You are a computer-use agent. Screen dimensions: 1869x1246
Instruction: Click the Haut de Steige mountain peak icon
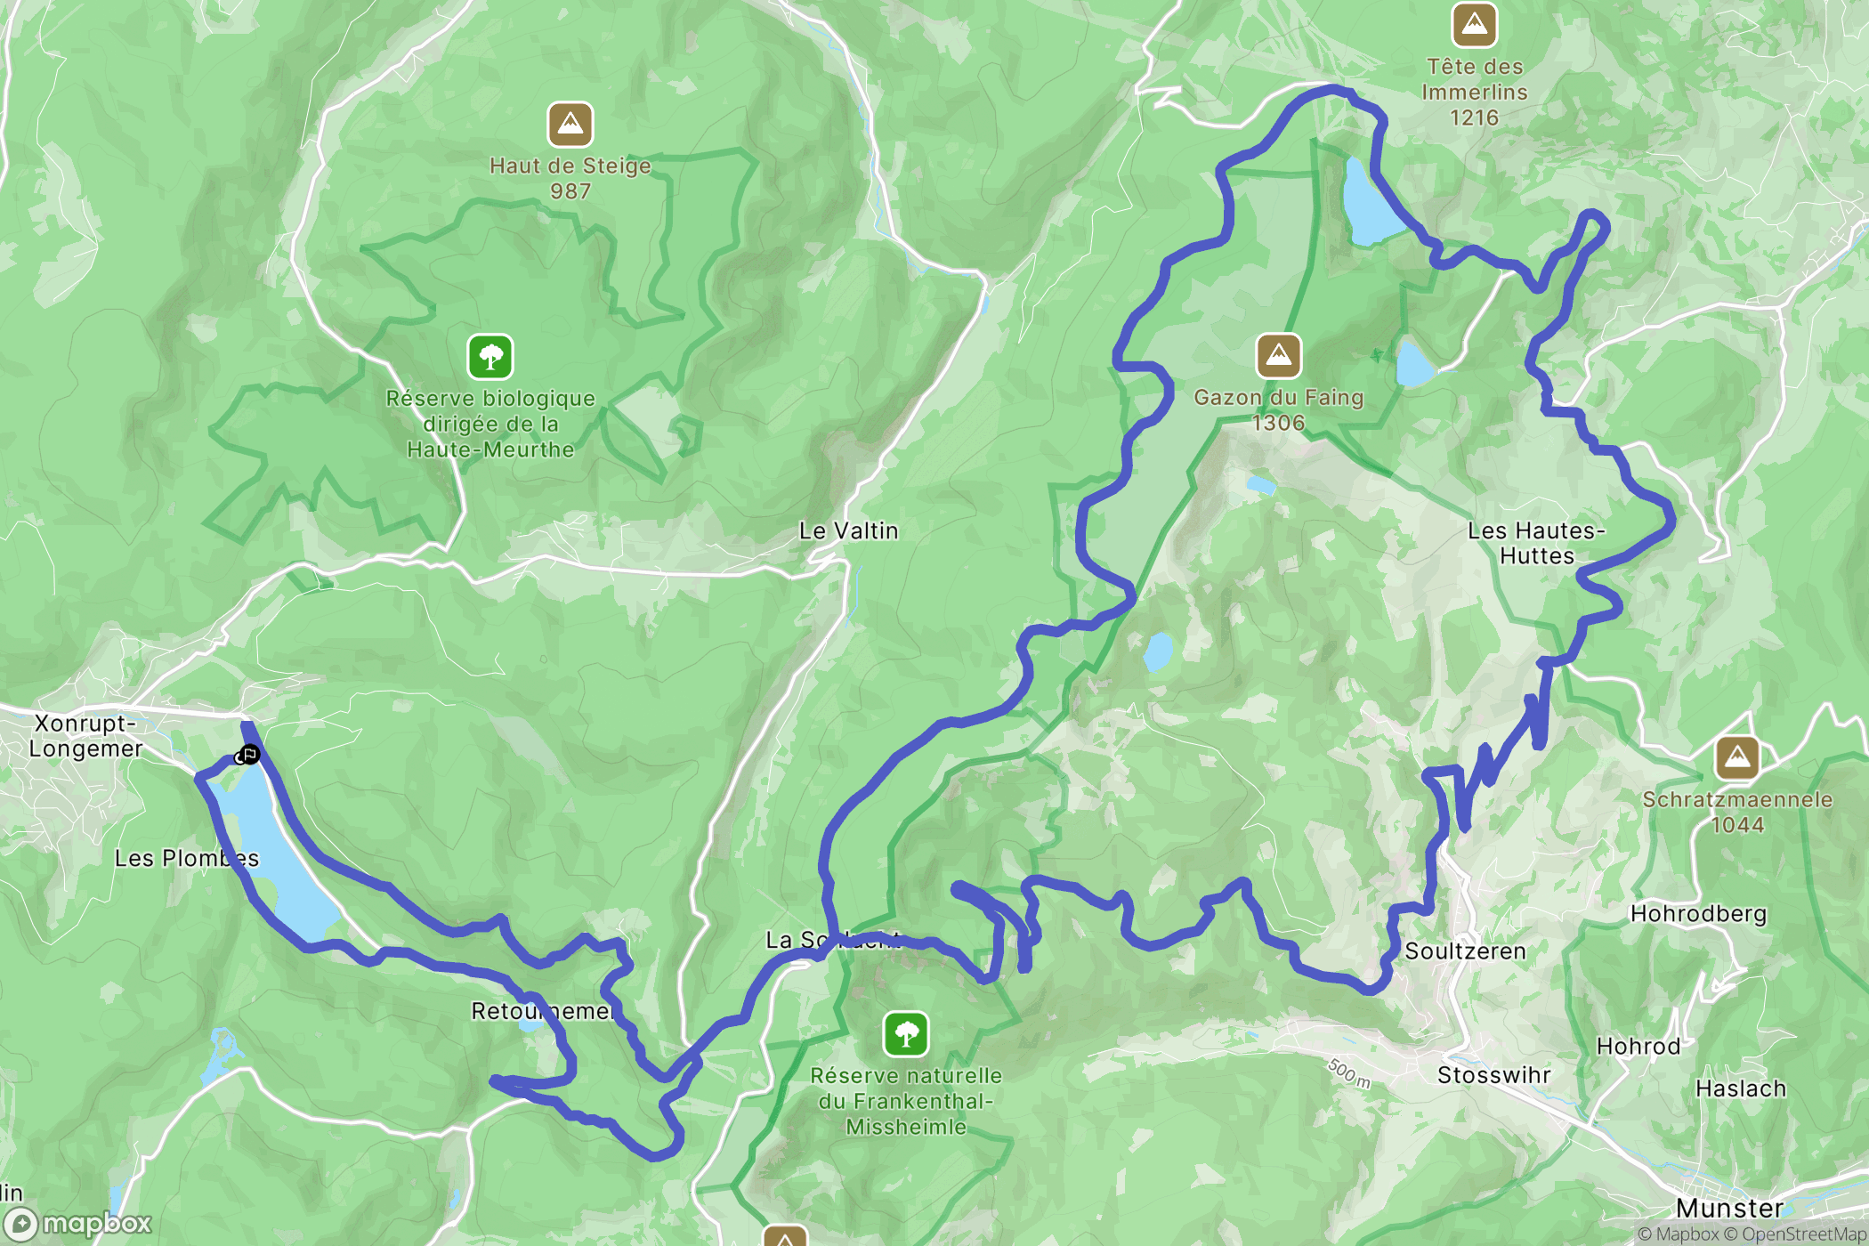(570, 125)
